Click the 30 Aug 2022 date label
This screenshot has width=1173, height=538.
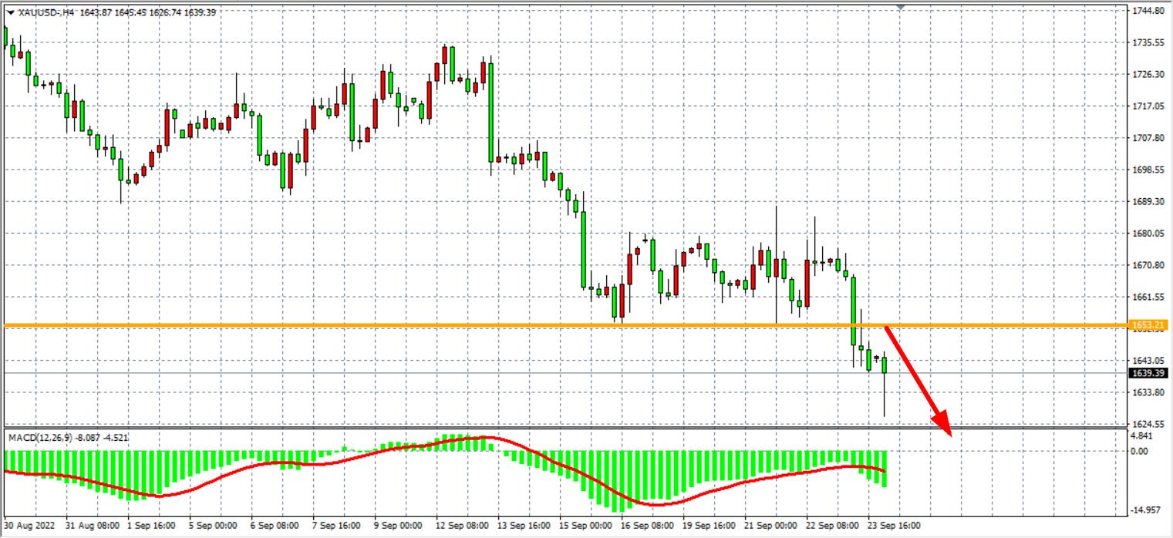[32, 526]
